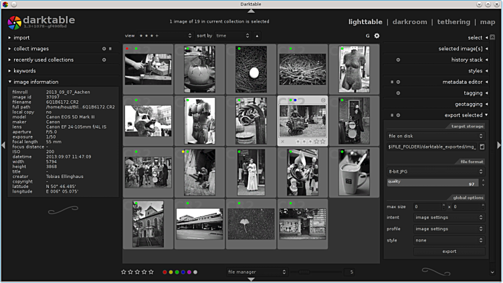Open the sort by time dropdown
The width and height of the screenshot is (503, 283).
coord(232,35)
